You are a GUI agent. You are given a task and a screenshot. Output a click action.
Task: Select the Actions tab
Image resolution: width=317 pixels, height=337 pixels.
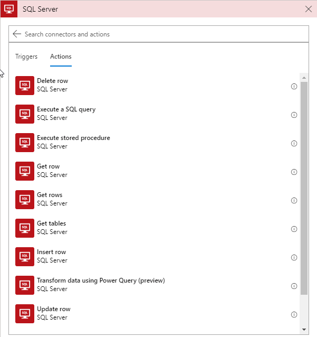[x=61, y=57]
